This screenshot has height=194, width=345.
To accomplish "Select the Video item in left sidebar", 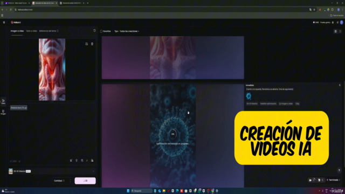I will pyautogui.click(x=3, y=102).
